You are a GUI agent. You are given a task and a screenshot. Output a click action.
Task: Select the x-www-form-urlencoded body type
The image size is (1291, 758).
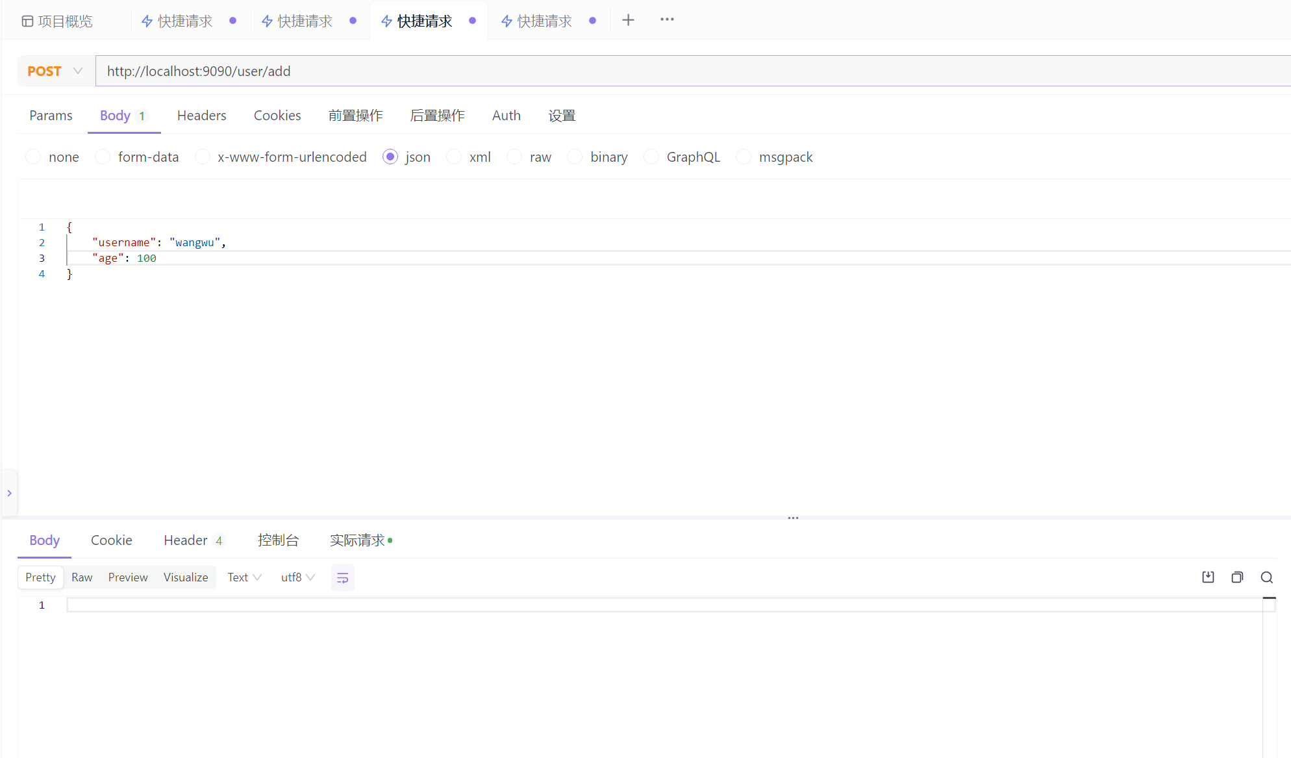click(x=281, y=157)
